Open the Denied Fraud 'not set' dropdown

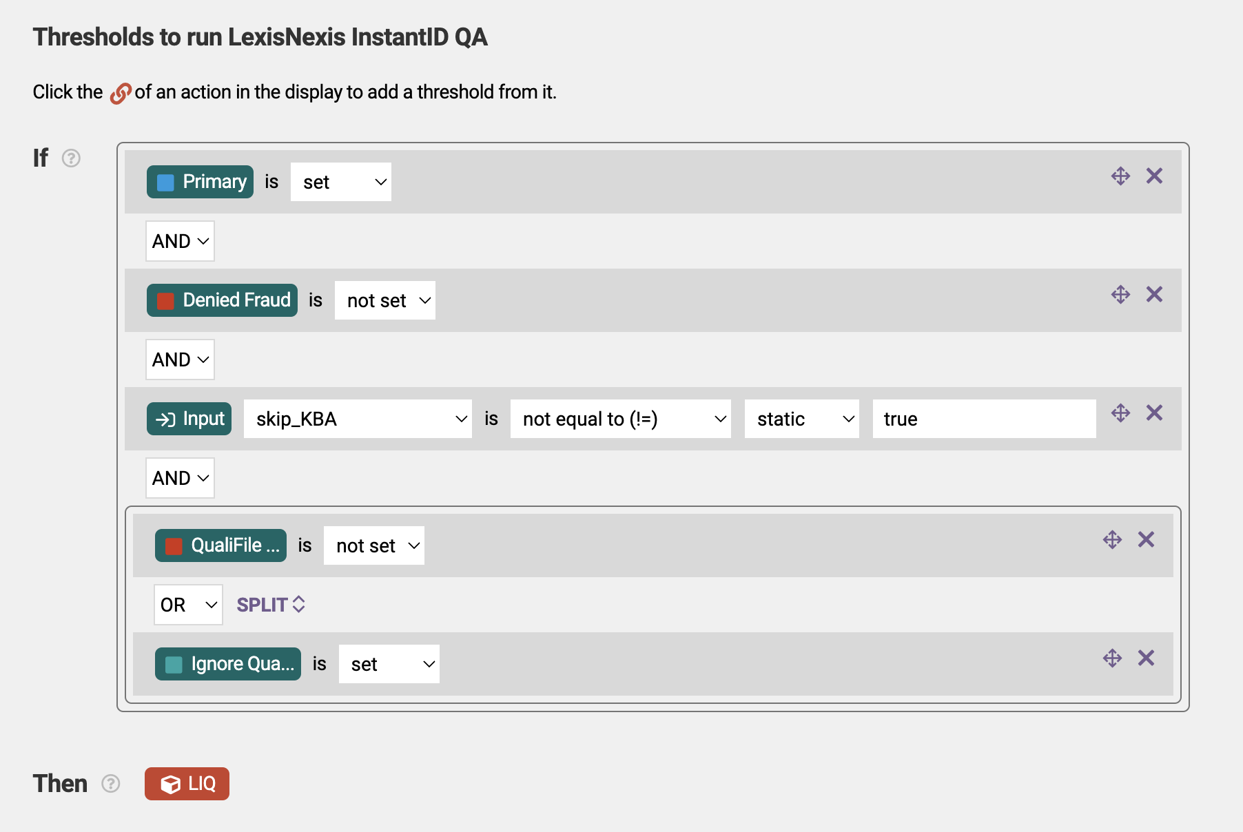pos(385,300)
